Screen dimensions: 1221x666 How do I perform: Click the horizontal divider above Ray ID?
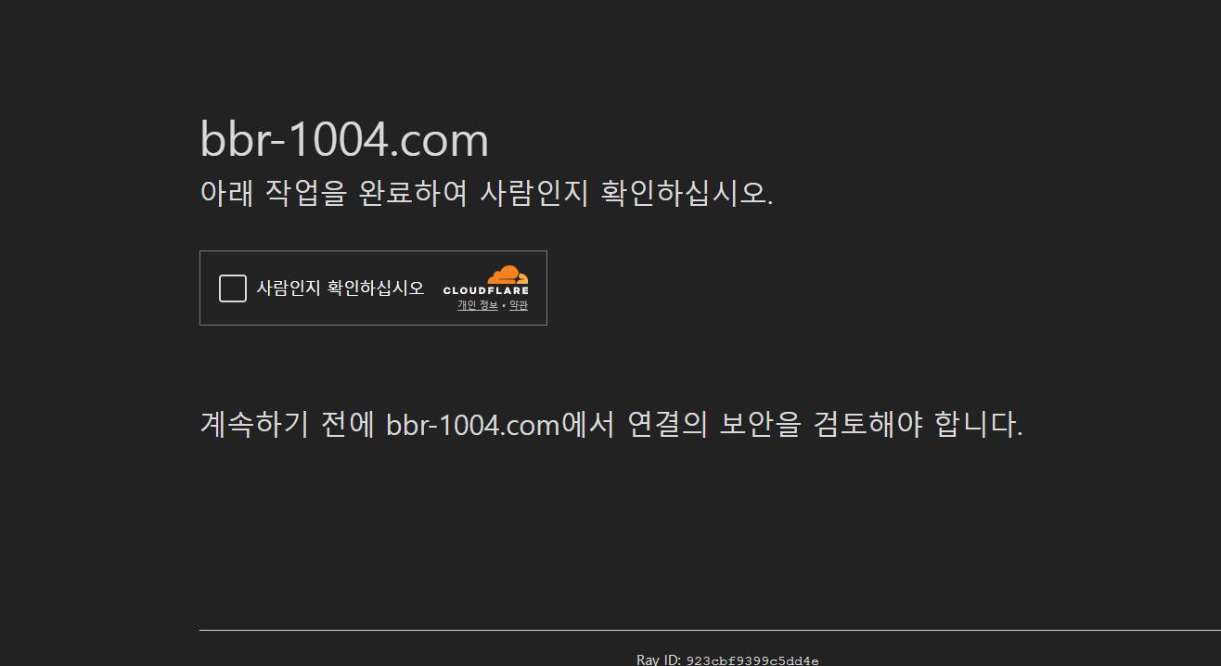pyautogui.click(x=649, y=630)
